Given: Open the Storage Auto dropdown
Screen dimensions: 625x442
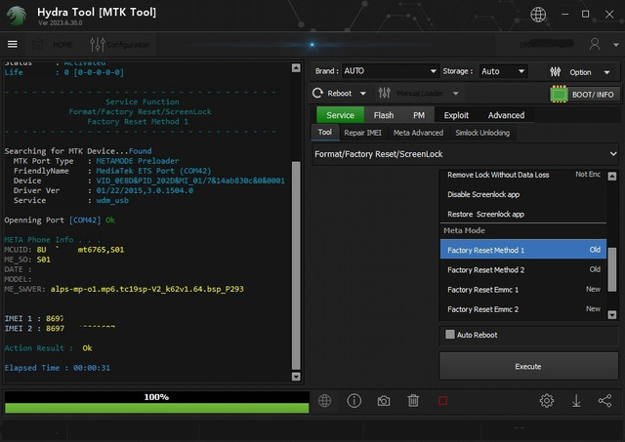Looking at the screenshot, I should (x=503, y=71).
